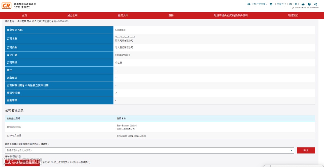Click the 使用名称 column header
The width and height of the screenshot is (324, 167).
tap(121, 119)
